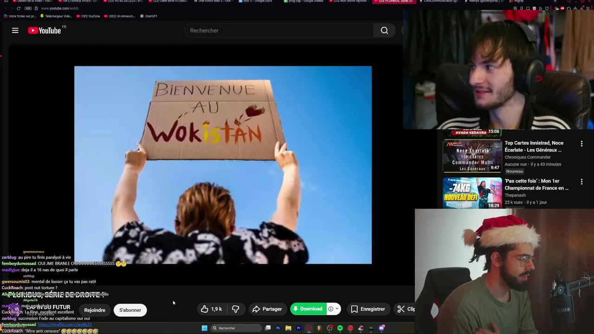Open the 'Votre fichier est pr...' bookmark

coord(20,16)
